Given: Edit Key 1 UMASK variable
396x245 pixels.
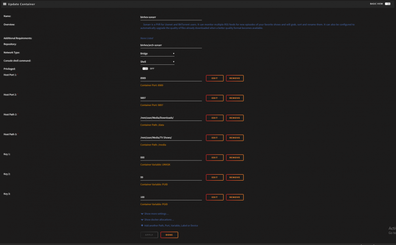Looking at the screenshot, I should click(x=215, y=158).
